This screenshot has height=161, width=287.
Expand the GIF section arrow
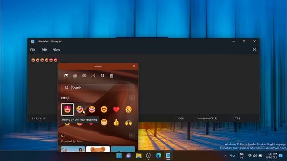click(x=132, y=136)
